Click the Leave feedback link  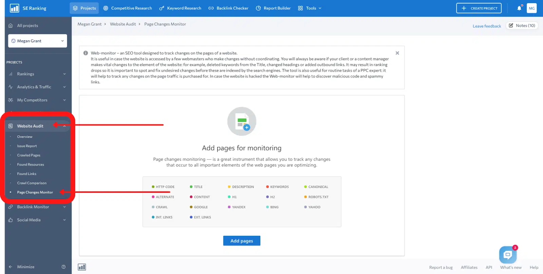[x=487, y=26]
